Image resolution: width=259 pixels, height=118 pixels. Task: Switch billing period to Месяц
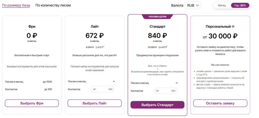point(222,5)
